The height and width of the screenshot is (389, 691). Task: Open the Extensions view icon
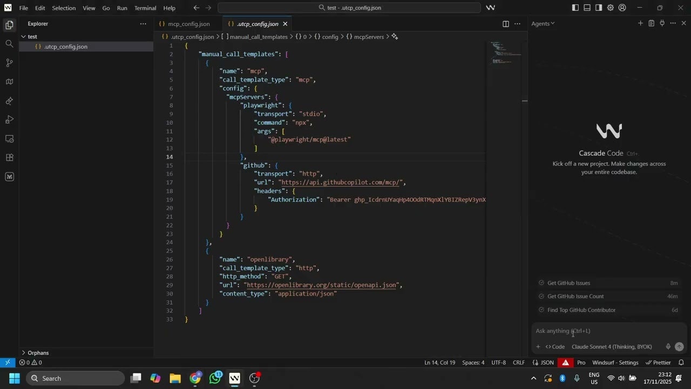click(9, 158)
